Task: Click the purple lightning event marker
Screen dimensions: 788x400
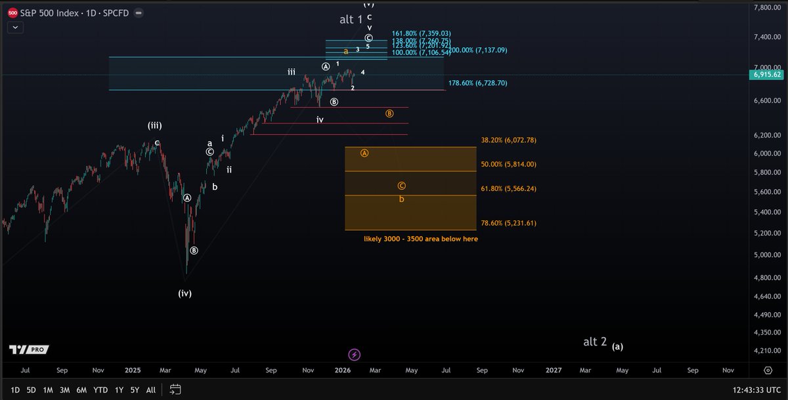Action: point(354,355)
